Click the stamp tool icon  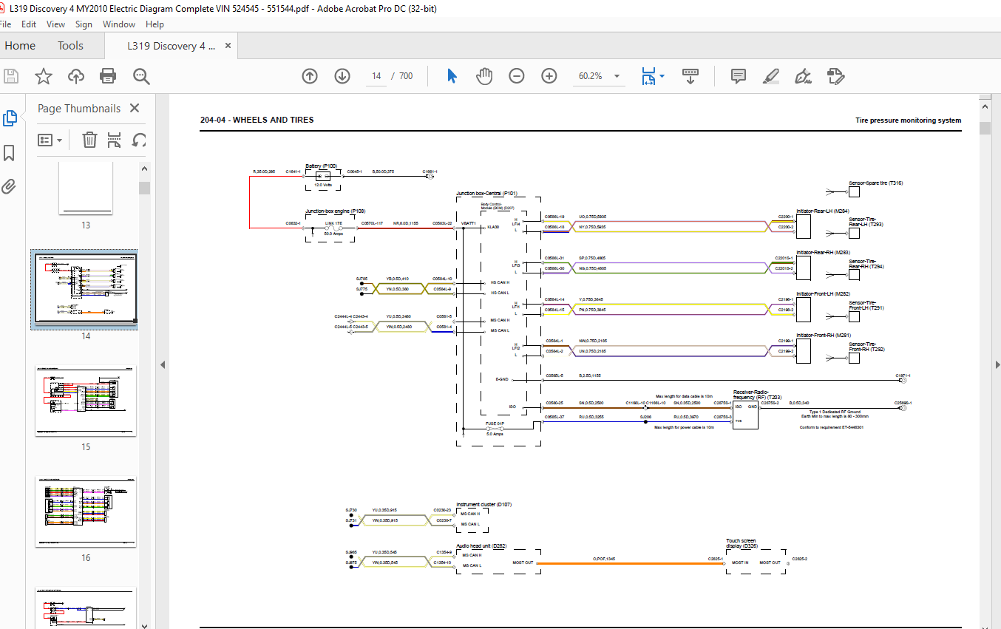click(836, 76)
